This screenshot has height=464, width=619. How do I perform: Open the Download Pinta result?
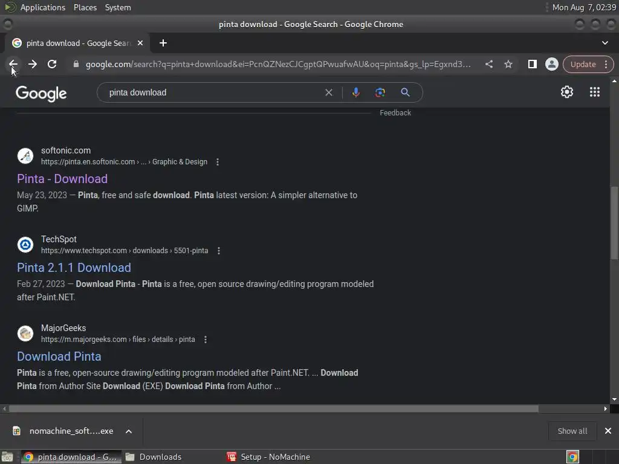pos(59,356)
